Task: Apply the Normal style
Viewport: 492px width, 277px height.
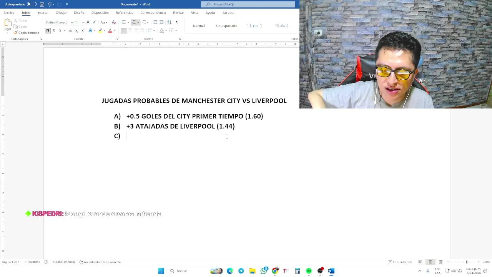Action: (x=199, y=26)
